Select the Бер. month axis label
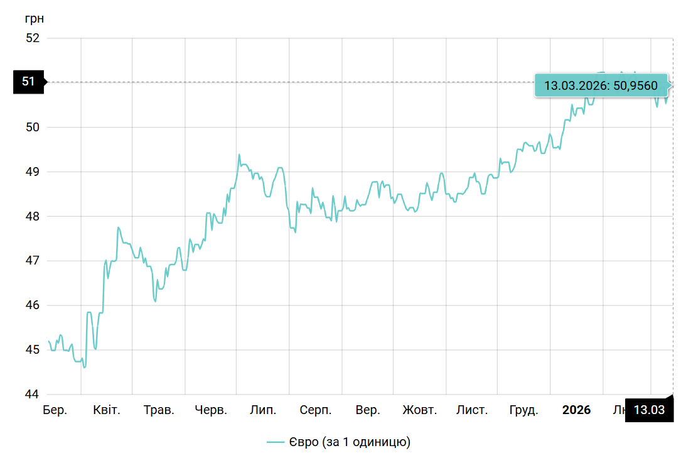The height and width of the screenshot is (453, 691). pyautogui.click(x=55, y=410)
